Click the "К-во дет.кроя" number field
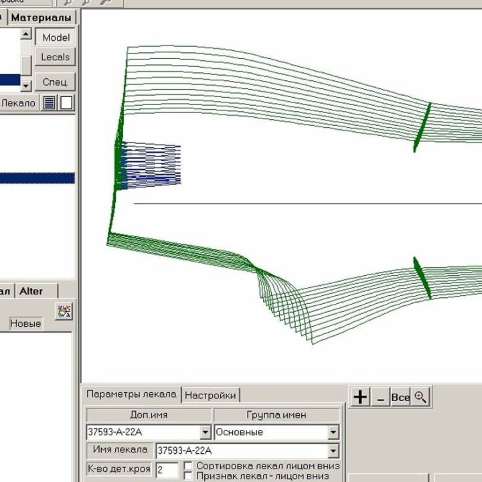 pos(167,470)
